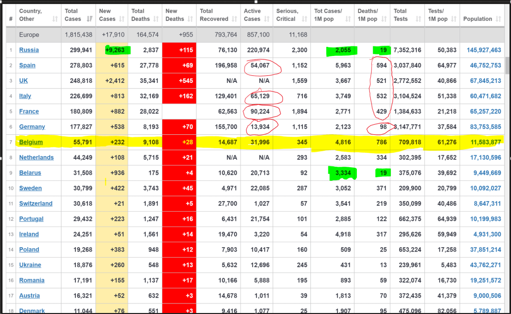Open the Germany country link
The image size is (511, 314).
(32, 127)
